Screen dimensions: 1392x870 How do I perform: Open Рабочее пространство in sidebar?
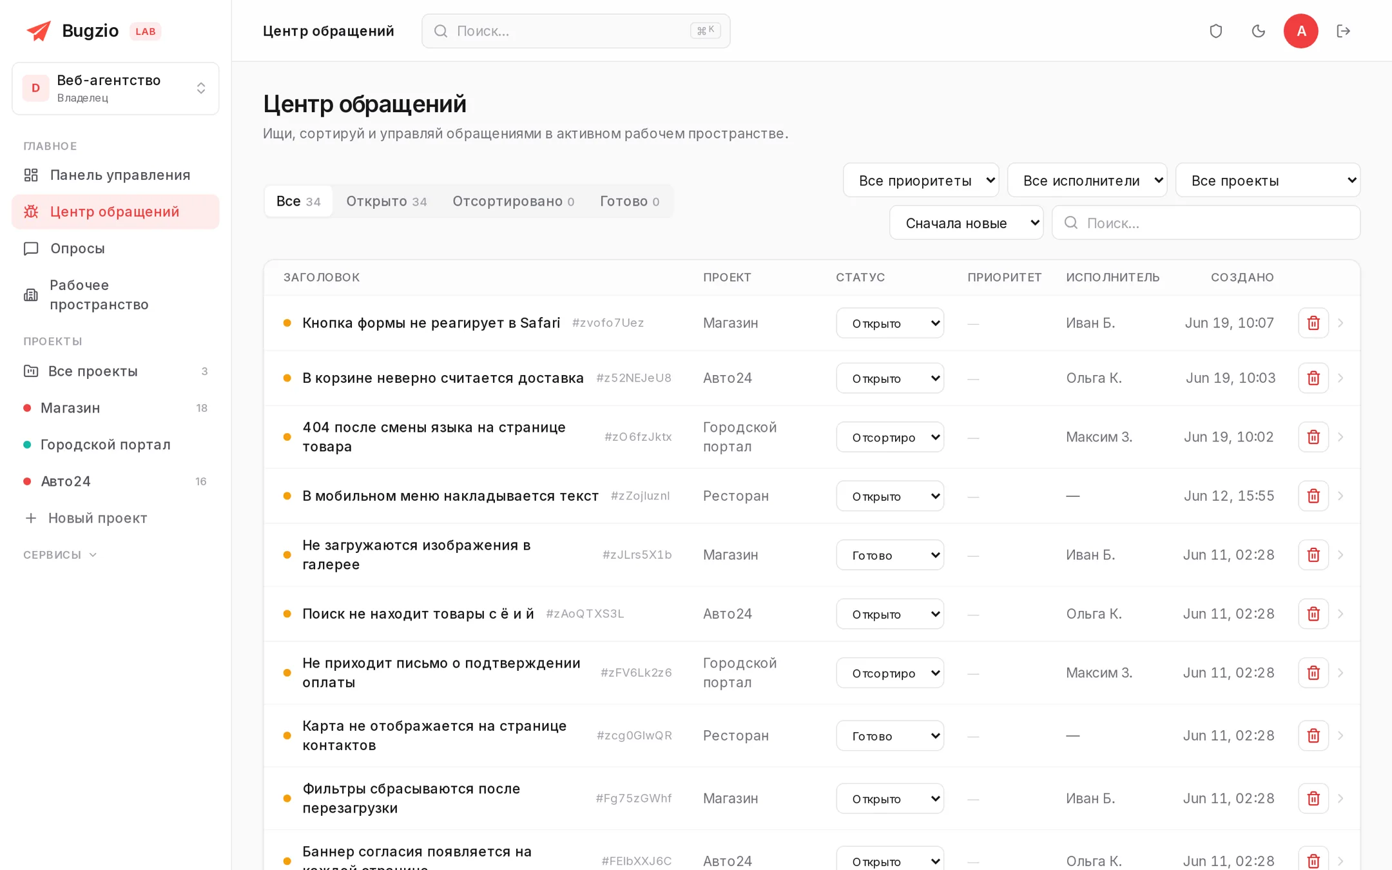click(115, 295)
